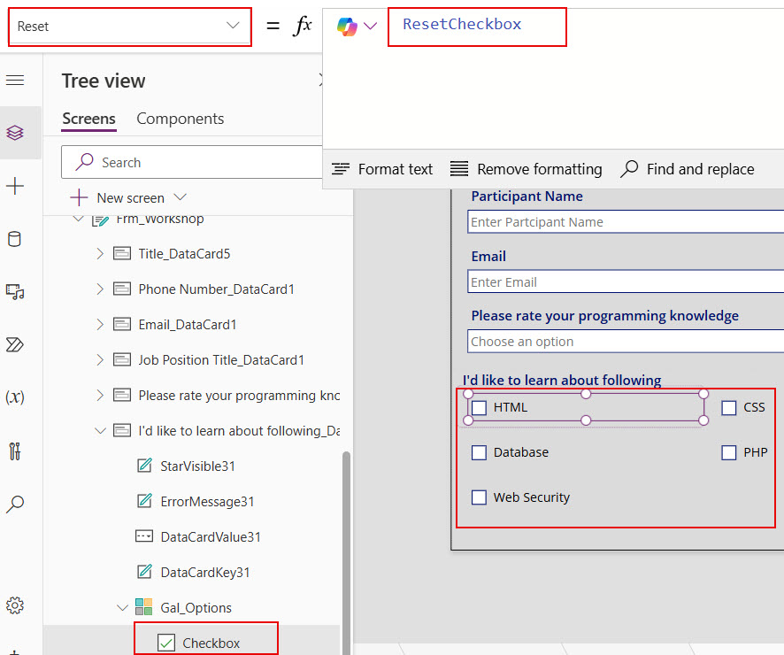Collapse the Frm_Workshop node
Viewport: 784px width, 655px height.
78,219
